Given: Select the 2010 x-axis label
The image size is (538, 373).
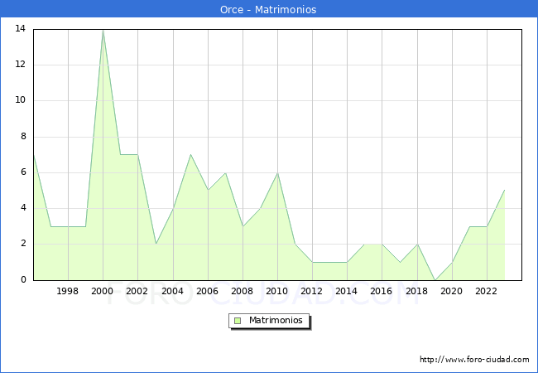Looking at the screenshot, I should coord(277,292).
